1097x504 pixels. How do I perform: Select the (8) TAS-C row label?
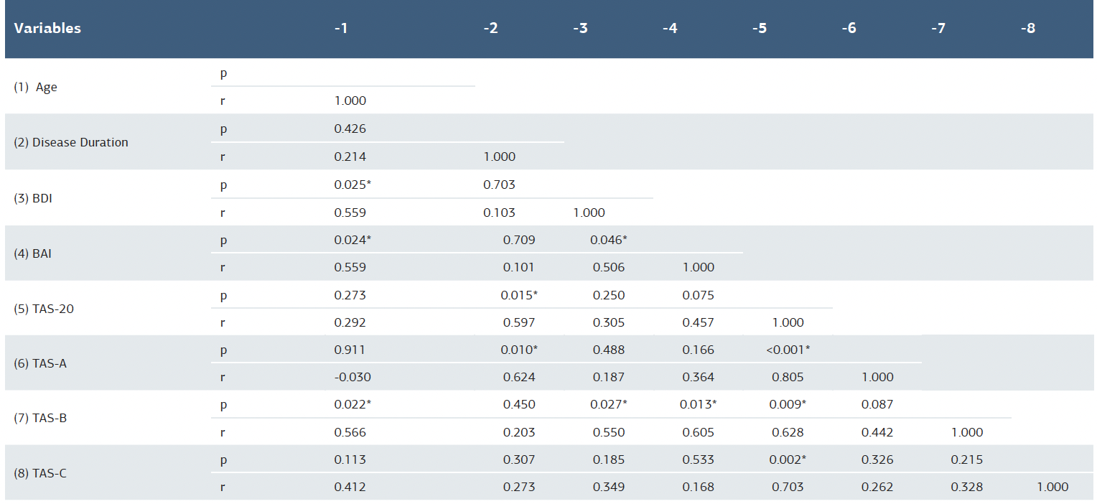42,474
